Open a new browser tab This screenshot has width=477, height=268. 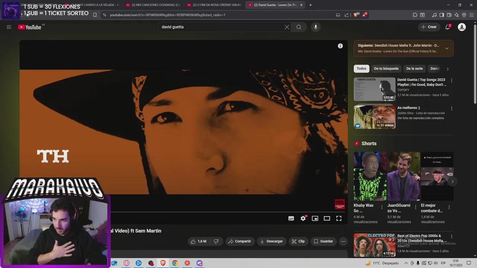(310, 5)
